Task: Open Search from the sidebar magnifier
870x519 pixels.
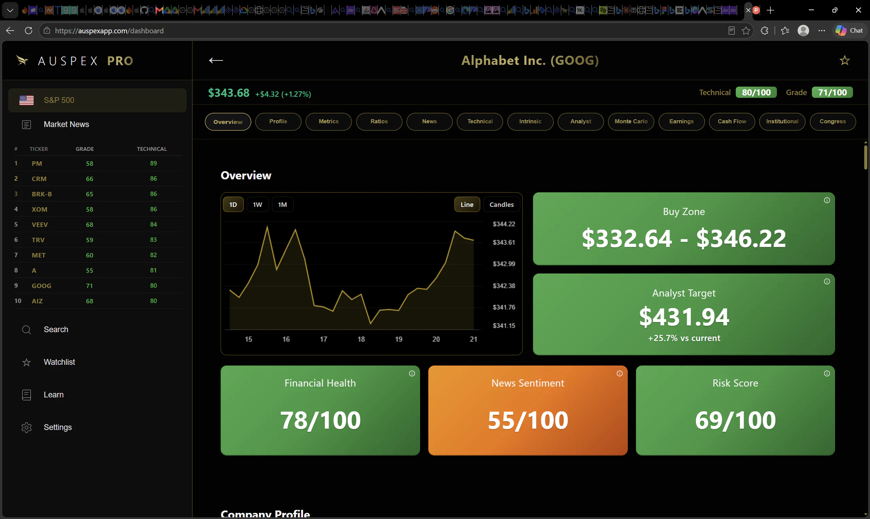Action: [x=27, y=330]
